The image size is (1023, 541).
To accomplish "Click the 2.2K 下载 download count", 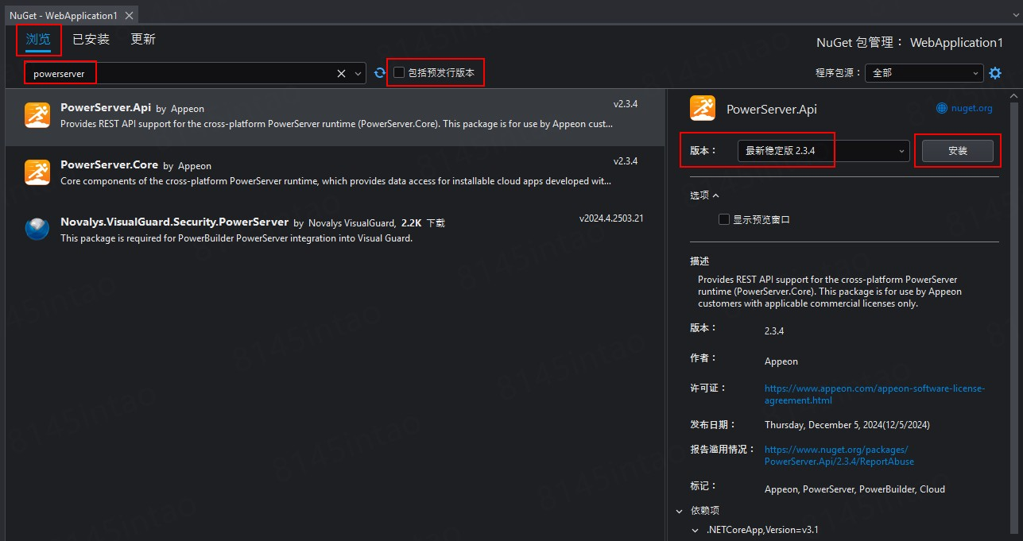I will click(423, 223).
